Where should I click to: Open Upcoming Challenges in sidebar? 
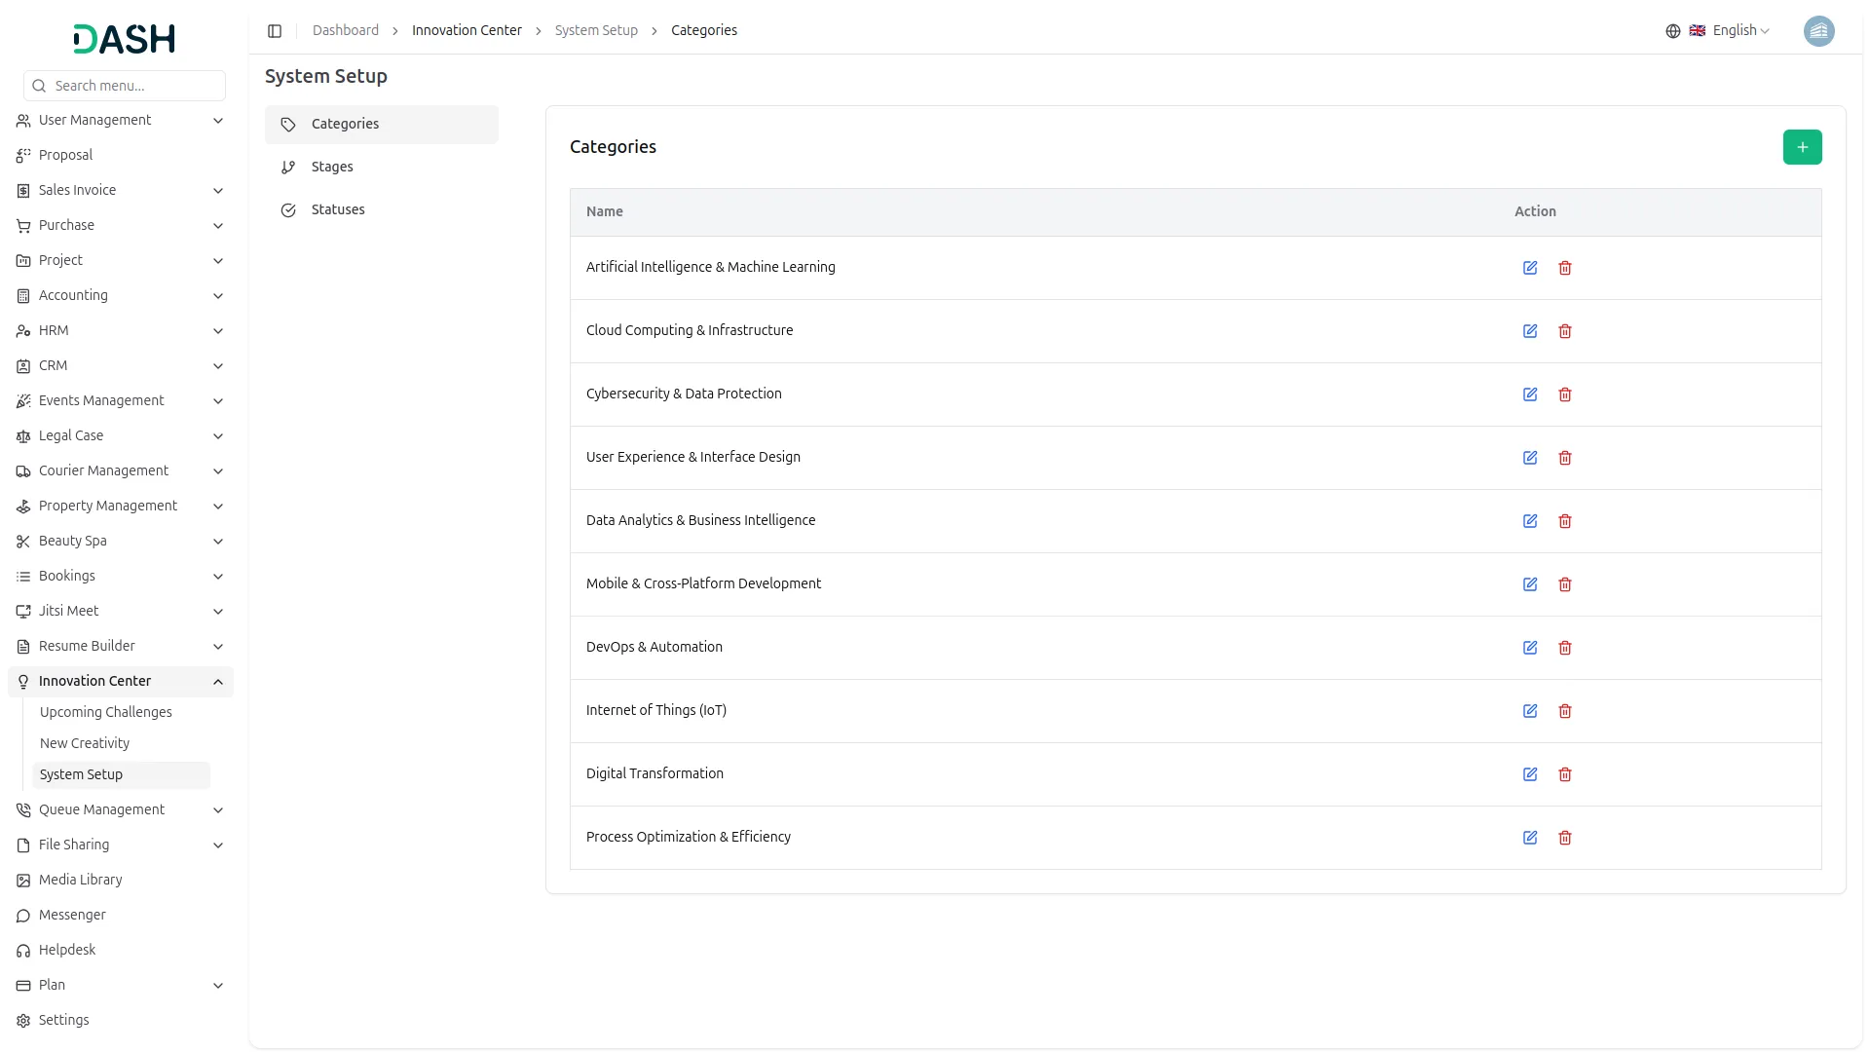coord(105,712)
